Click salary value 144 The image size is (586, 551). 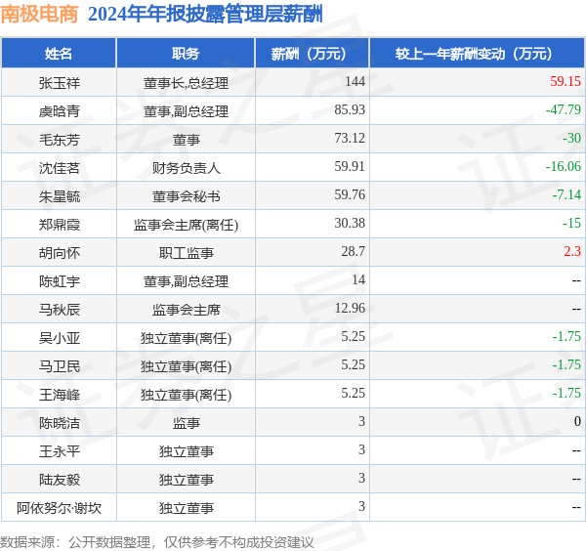pos(355,81)
